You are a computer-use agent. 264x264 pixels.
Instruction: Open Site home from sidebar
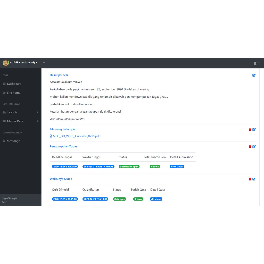pyautogui.click(x=13, y=93)
